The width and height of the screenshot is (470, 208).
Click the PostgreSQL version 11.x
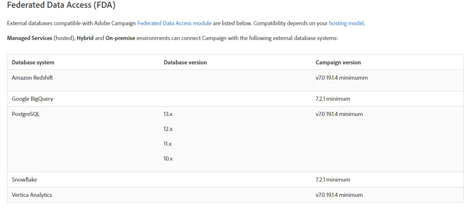[168, 144]
